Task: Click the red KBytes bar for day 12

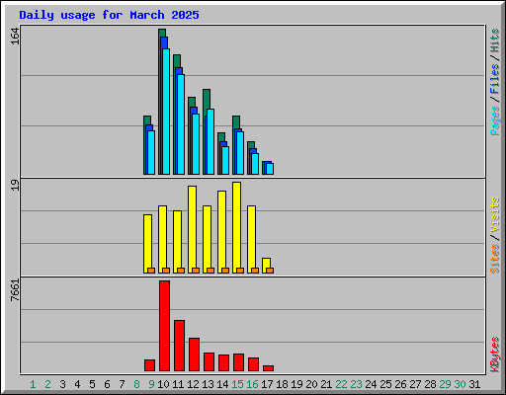Action: (194, 355)
